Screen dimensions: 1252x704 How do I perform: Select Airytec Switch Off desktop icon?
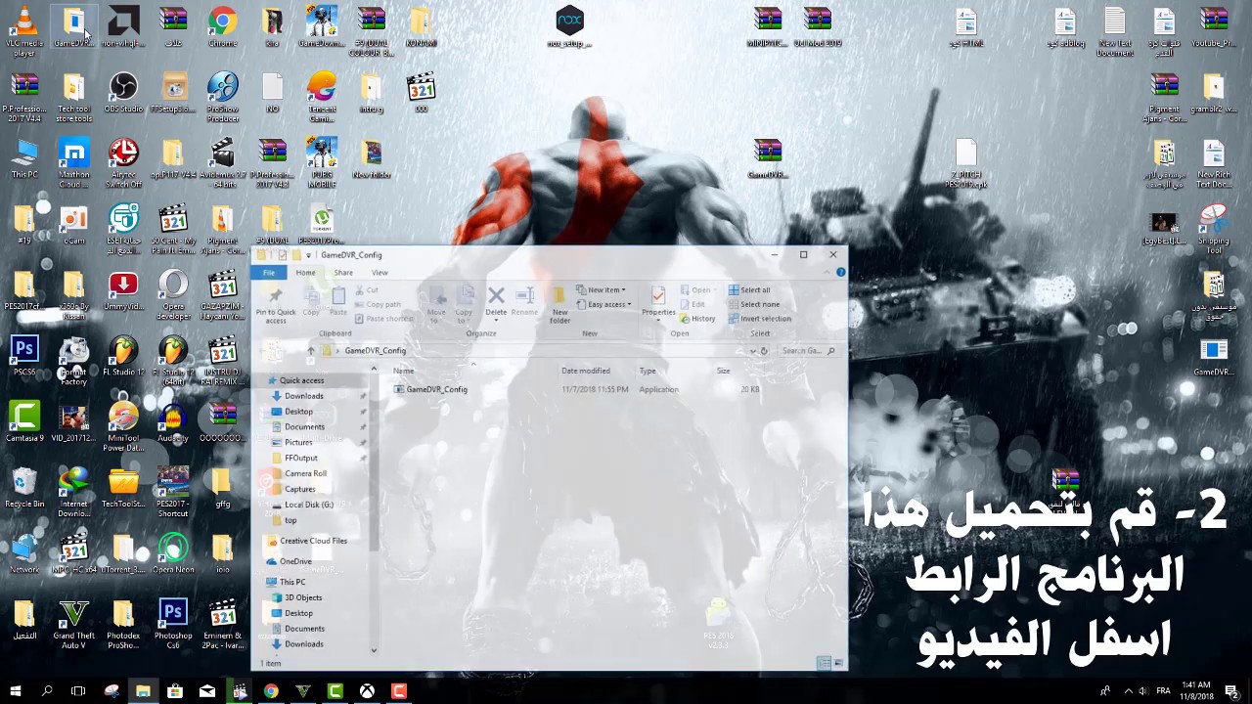pos(123,163)
